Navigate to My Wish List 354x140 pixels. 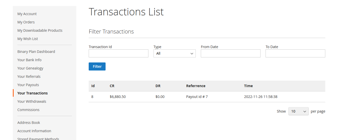[x=28, y=39]
